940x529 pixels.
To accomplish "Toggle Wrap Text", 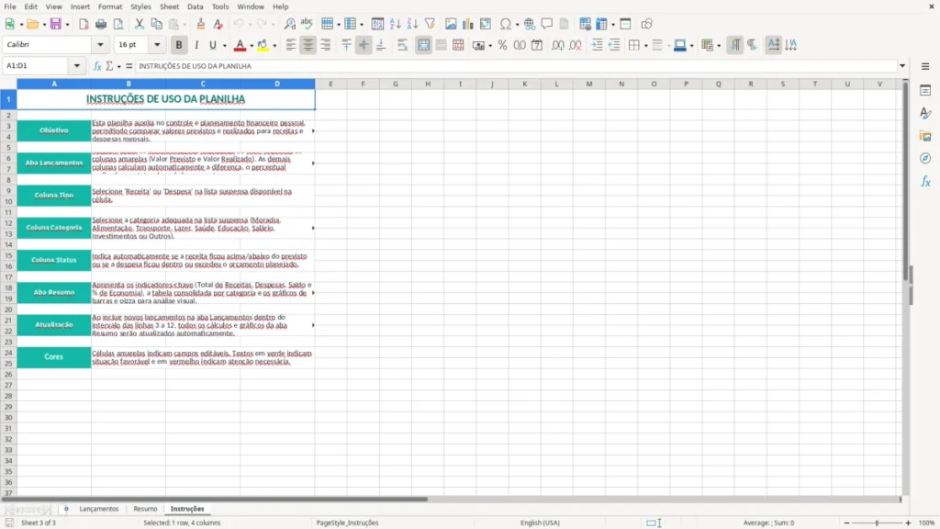I will [402, 45].
